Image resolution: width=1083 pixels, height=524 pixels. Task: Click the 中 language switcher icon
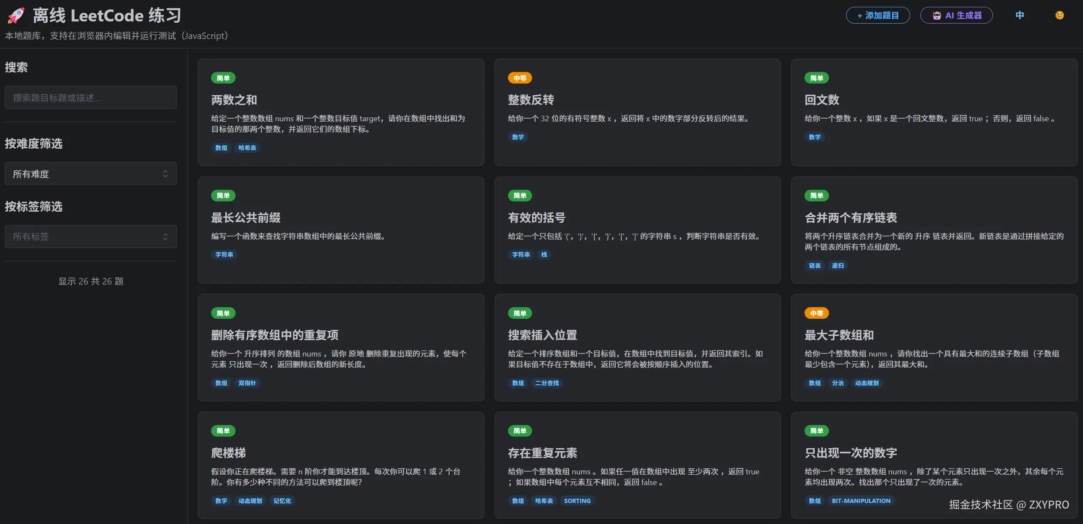pos(1020,15)
